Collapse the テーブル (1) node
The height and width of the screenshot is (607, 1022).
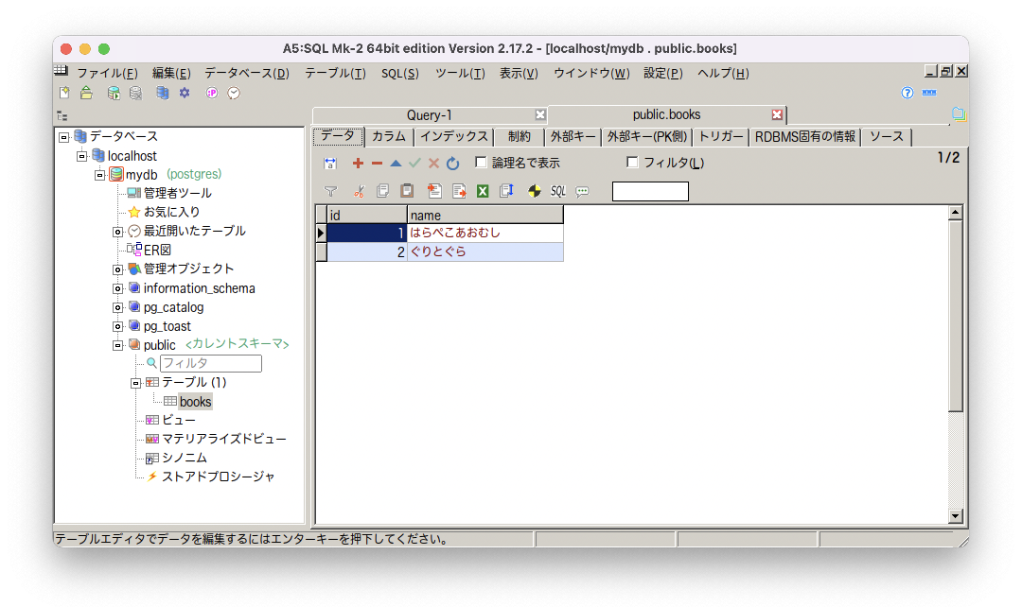tap(135, 383)
